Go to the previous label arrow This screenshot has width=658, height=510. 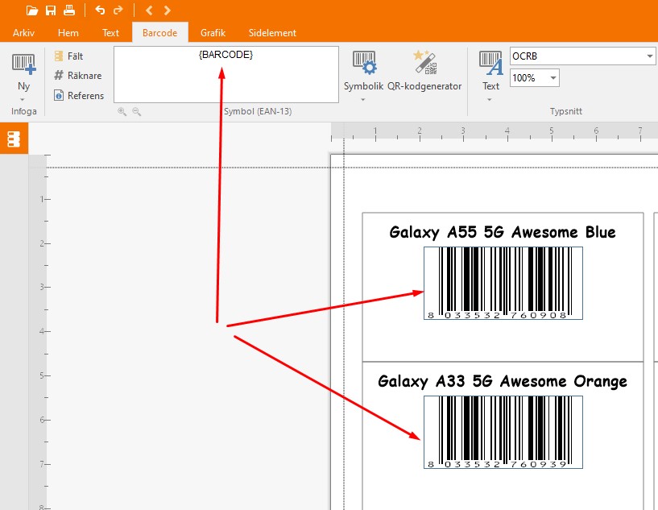[150, 10]
